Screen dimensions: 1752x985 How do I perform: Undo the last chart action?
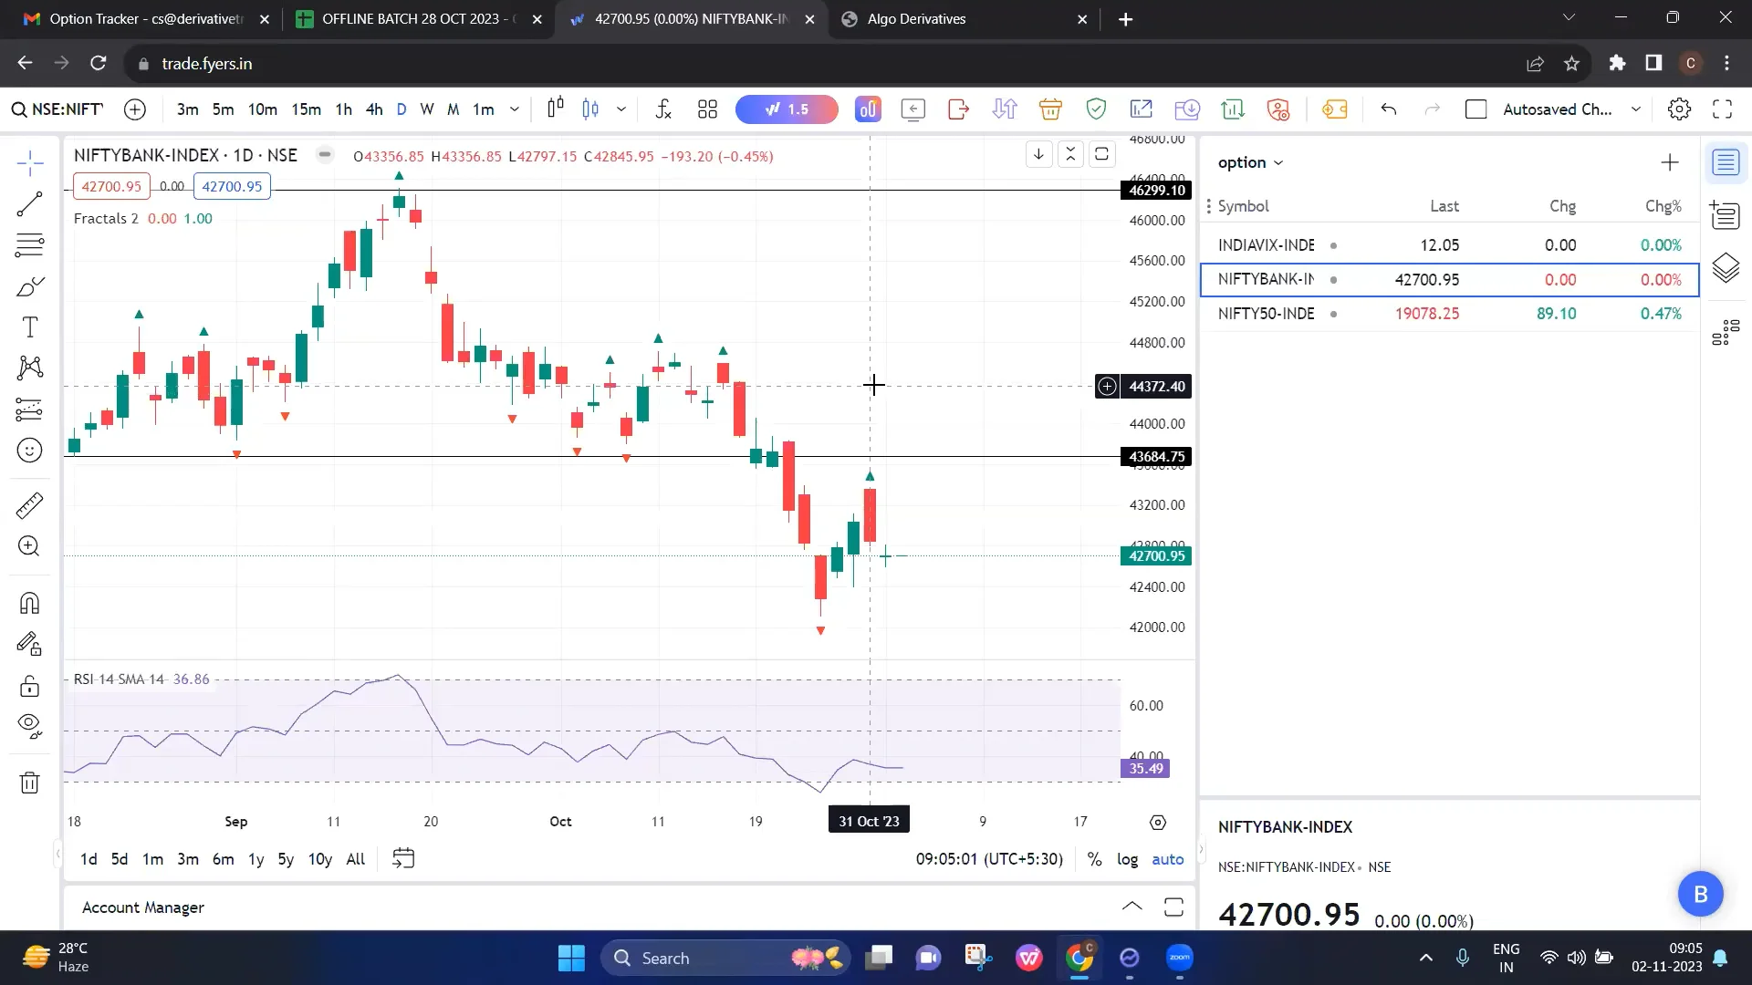coord(1389,109)
